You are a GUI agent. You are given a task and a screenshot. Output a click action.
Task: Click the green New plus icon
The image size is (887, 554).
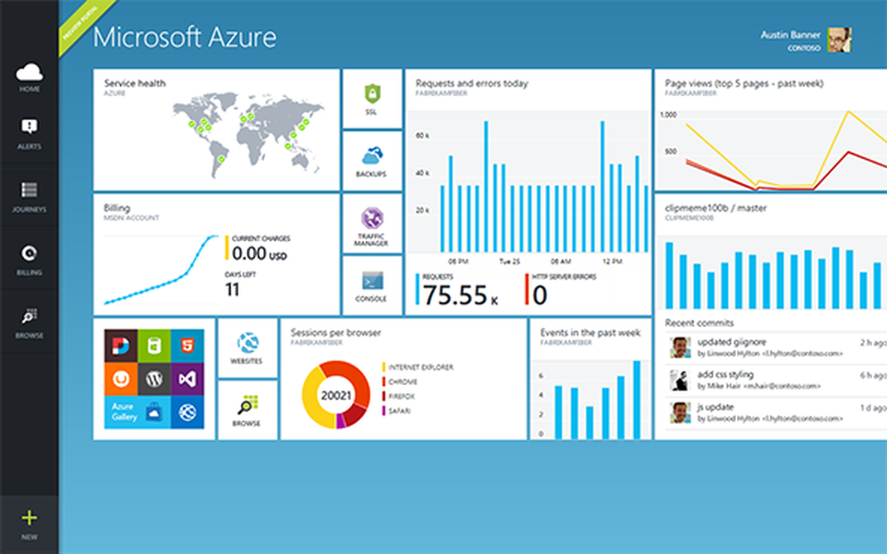click(29, 517)
